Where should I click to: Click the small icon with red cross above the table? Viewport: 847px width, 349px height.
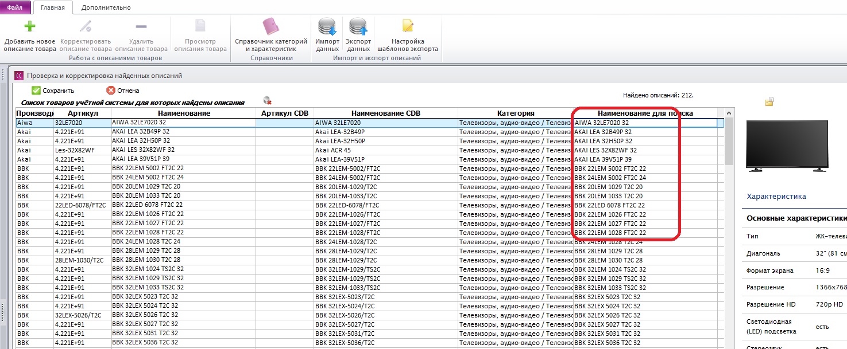click(267, 100)
